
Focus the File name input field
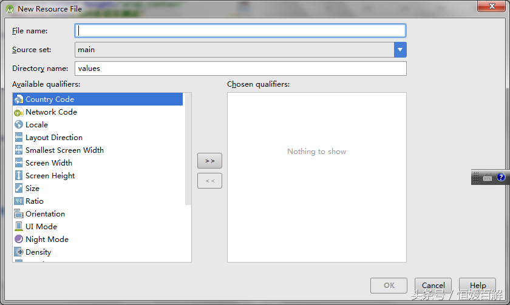coord(240,30)
